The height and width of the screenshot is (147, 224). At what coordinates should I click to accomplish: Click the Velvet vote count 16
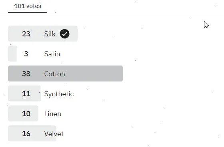(26, 134)
